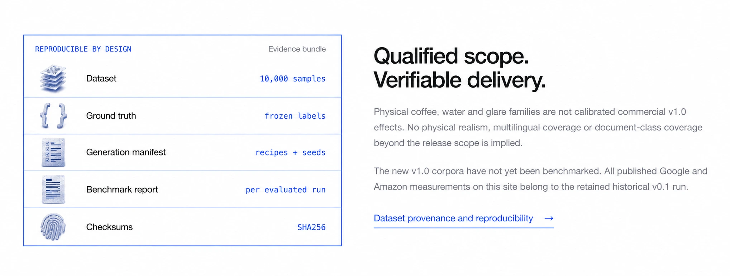The width and height of the screenshot is (730, 276).
Task: Select the Dataset row label
Action: point(101,78)
